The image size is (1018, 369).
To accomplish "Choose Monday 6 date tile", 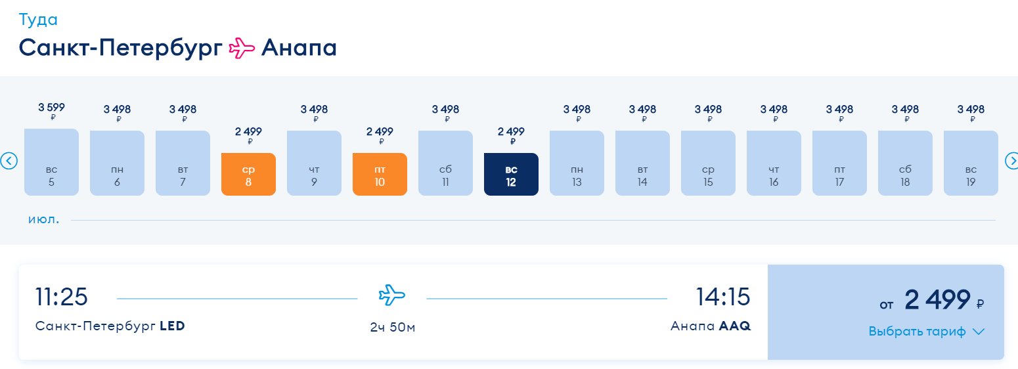I will coord(117,163).
